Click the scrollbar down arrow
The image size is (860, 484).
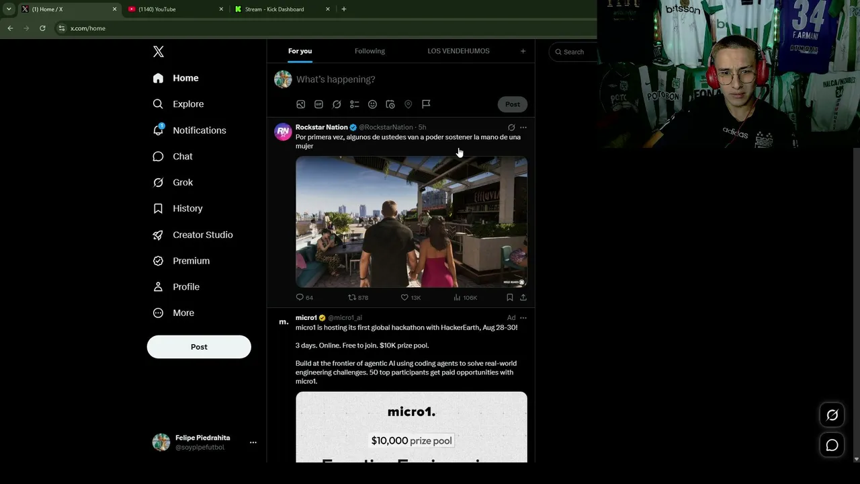856,459
